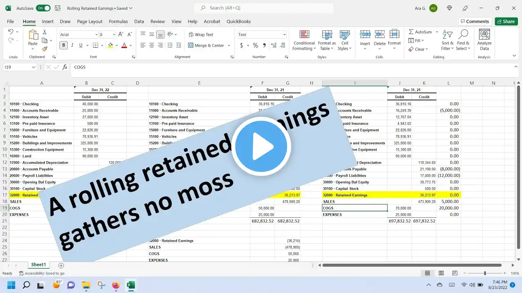Image resolution: width=522 pixels, height=293 pixels.
Task: Toggle the AutoSave switch
Action: click(x=43, y=8)
